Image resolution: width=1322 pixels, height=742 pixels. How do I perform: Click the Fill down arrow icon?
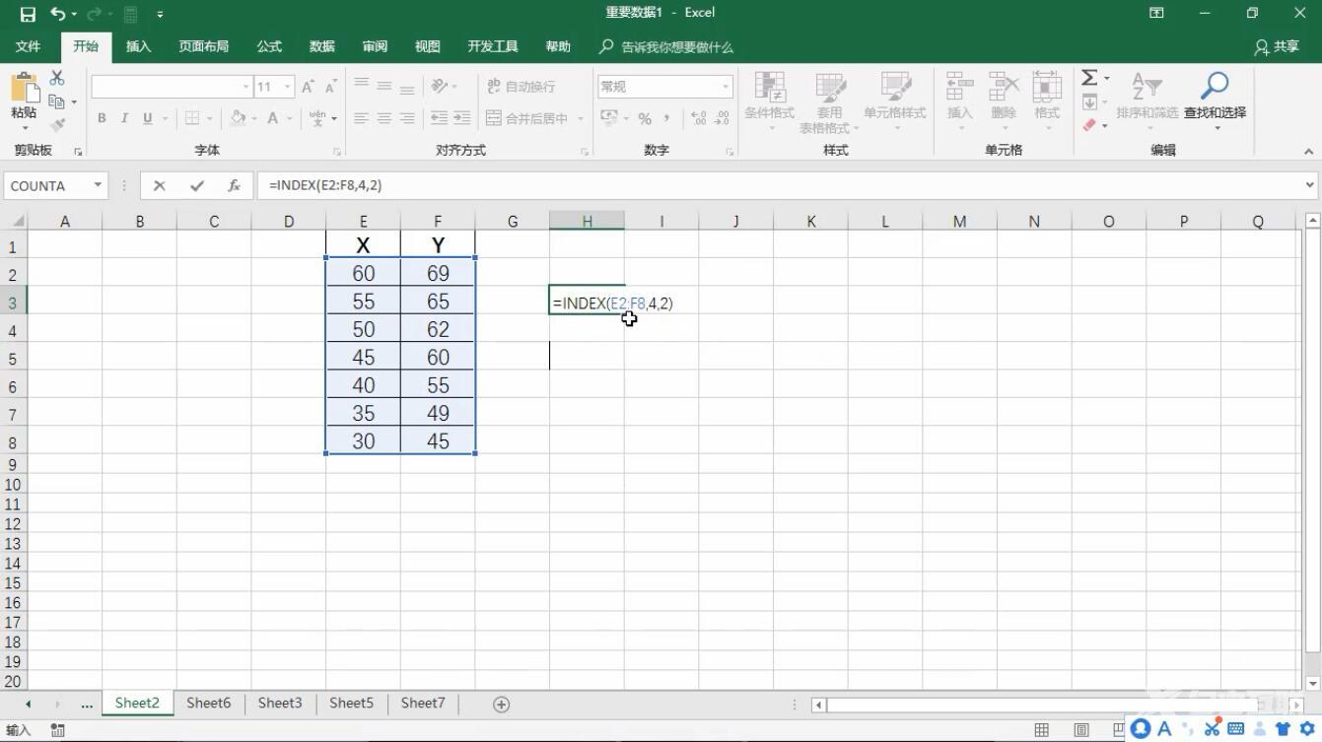pos(1089,101)
